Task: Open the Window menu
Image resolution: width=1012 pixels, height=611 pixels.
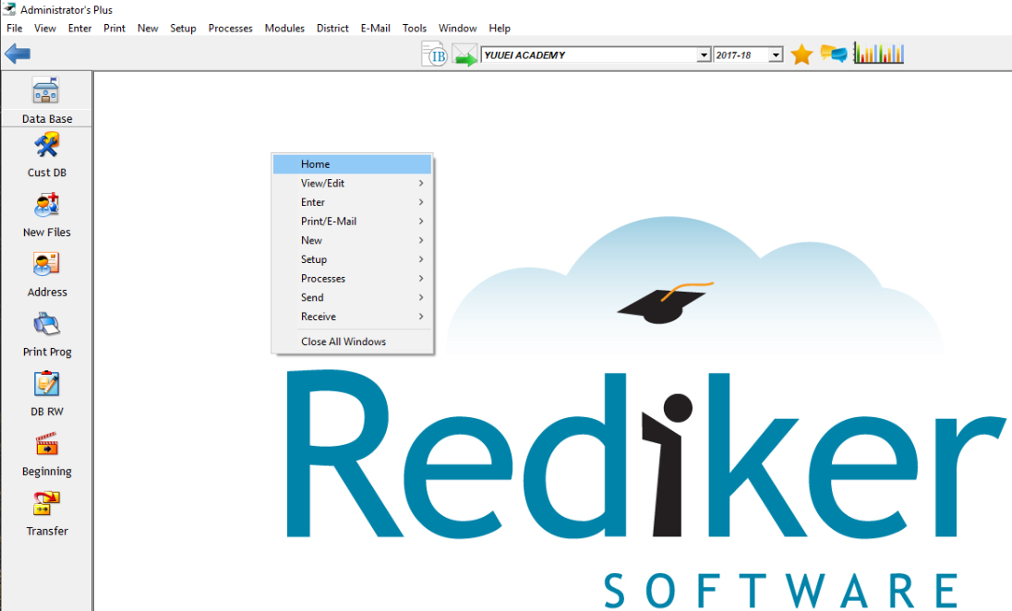Action: [458, 29]
